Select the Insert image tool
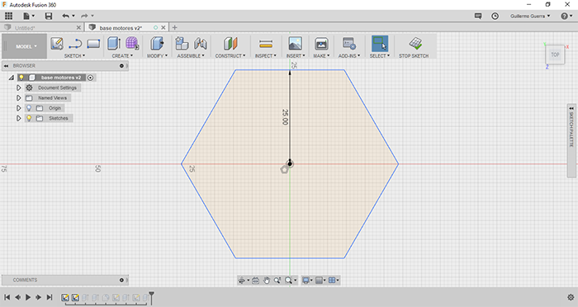Image resolution: width=578 pixels, height=307 pixels. point(296,44)
